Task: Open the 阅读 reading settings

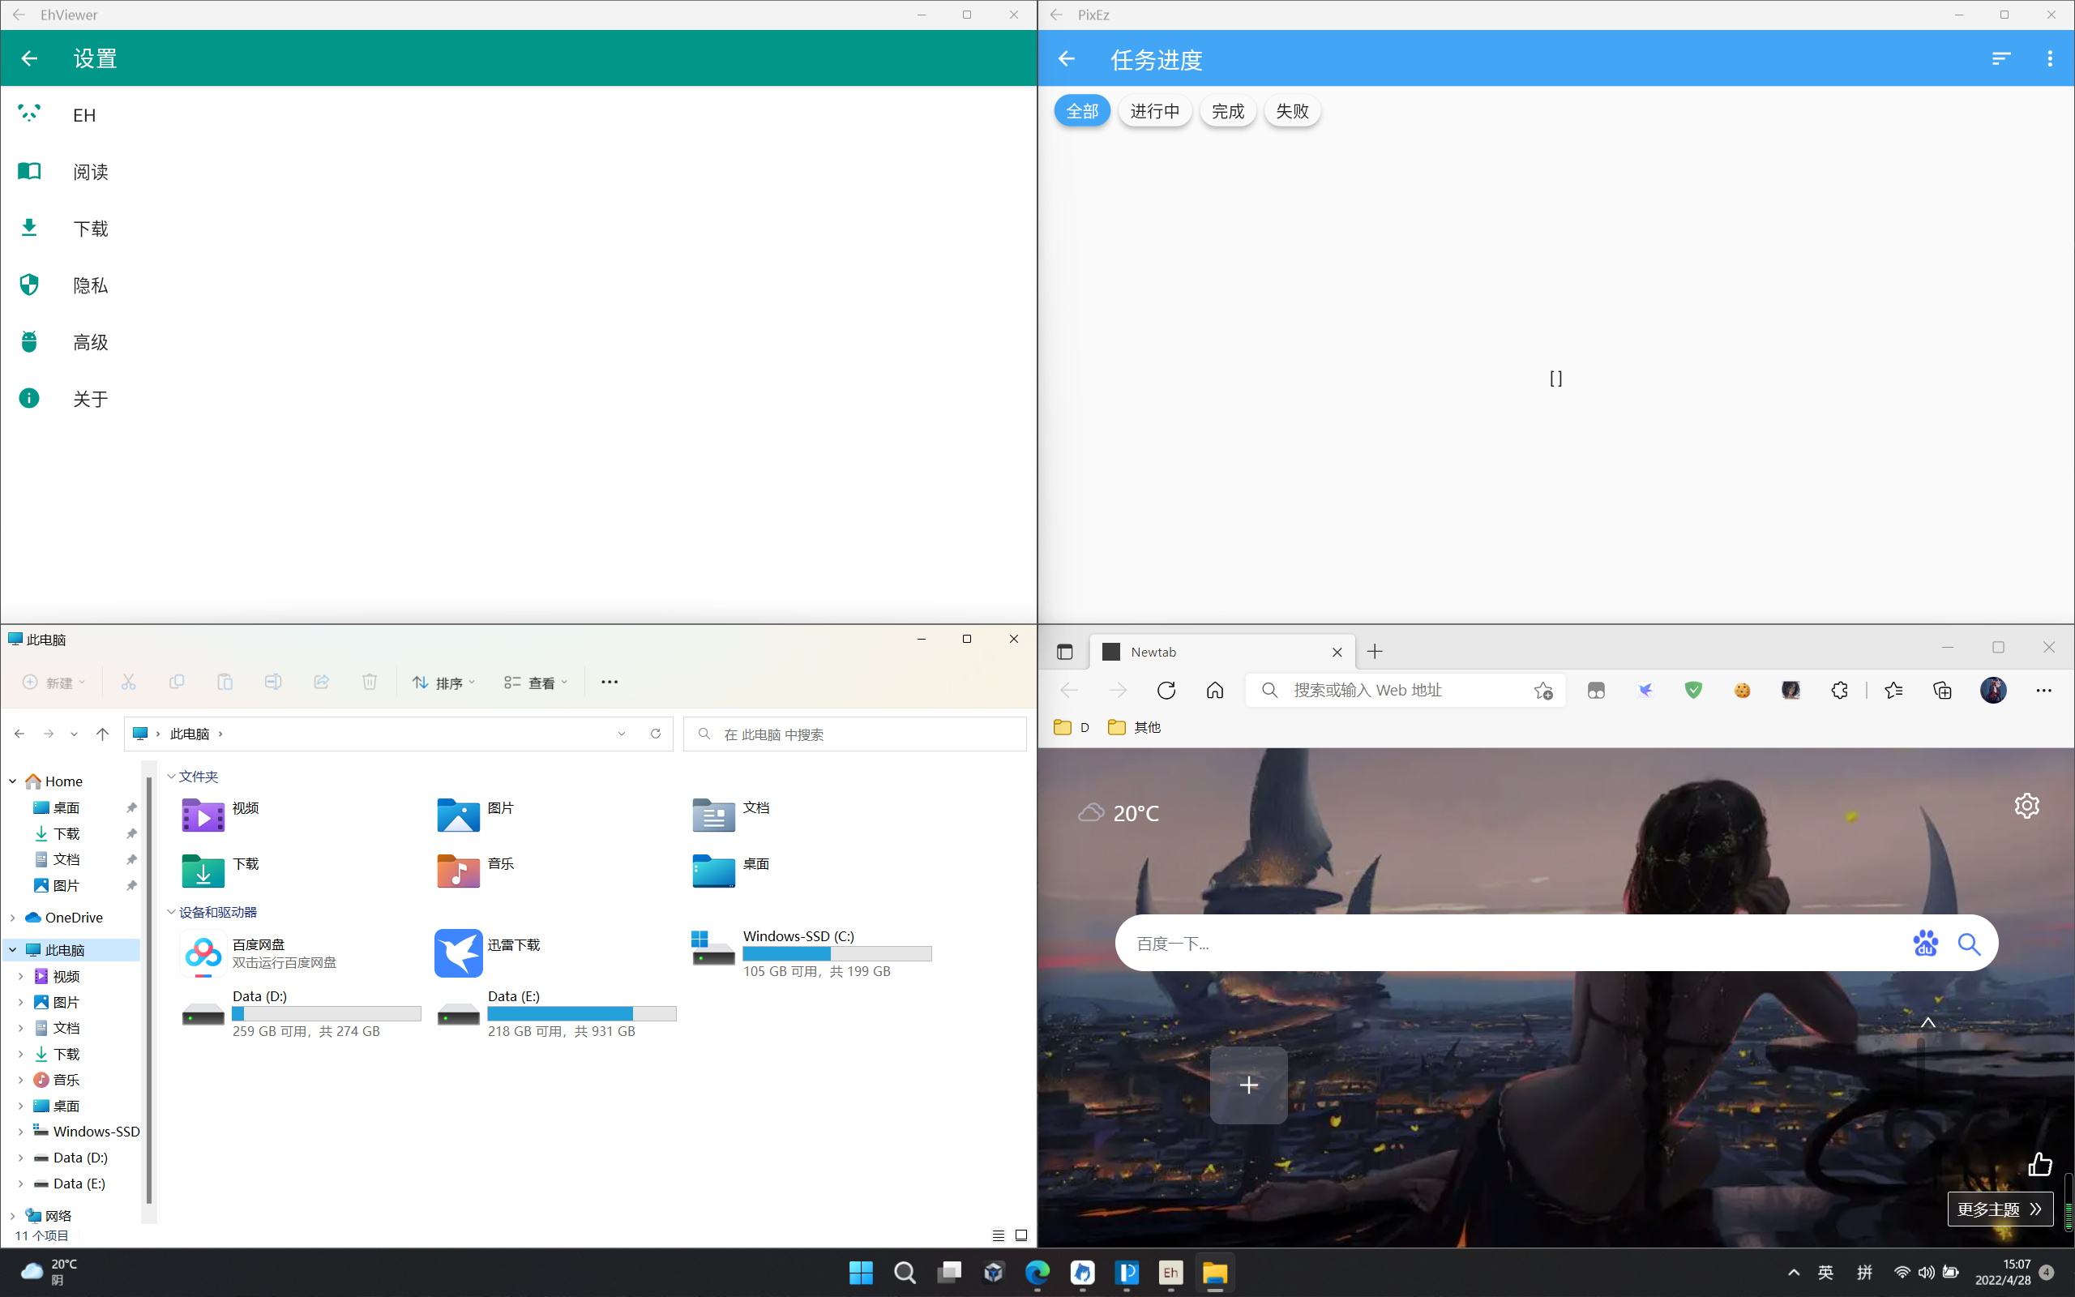Action: click(519, 172)
